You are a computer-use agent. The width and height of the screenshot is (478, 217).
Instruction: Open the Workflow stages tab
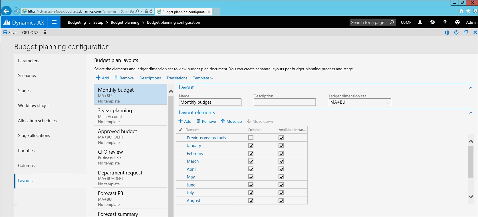point(34,106)
